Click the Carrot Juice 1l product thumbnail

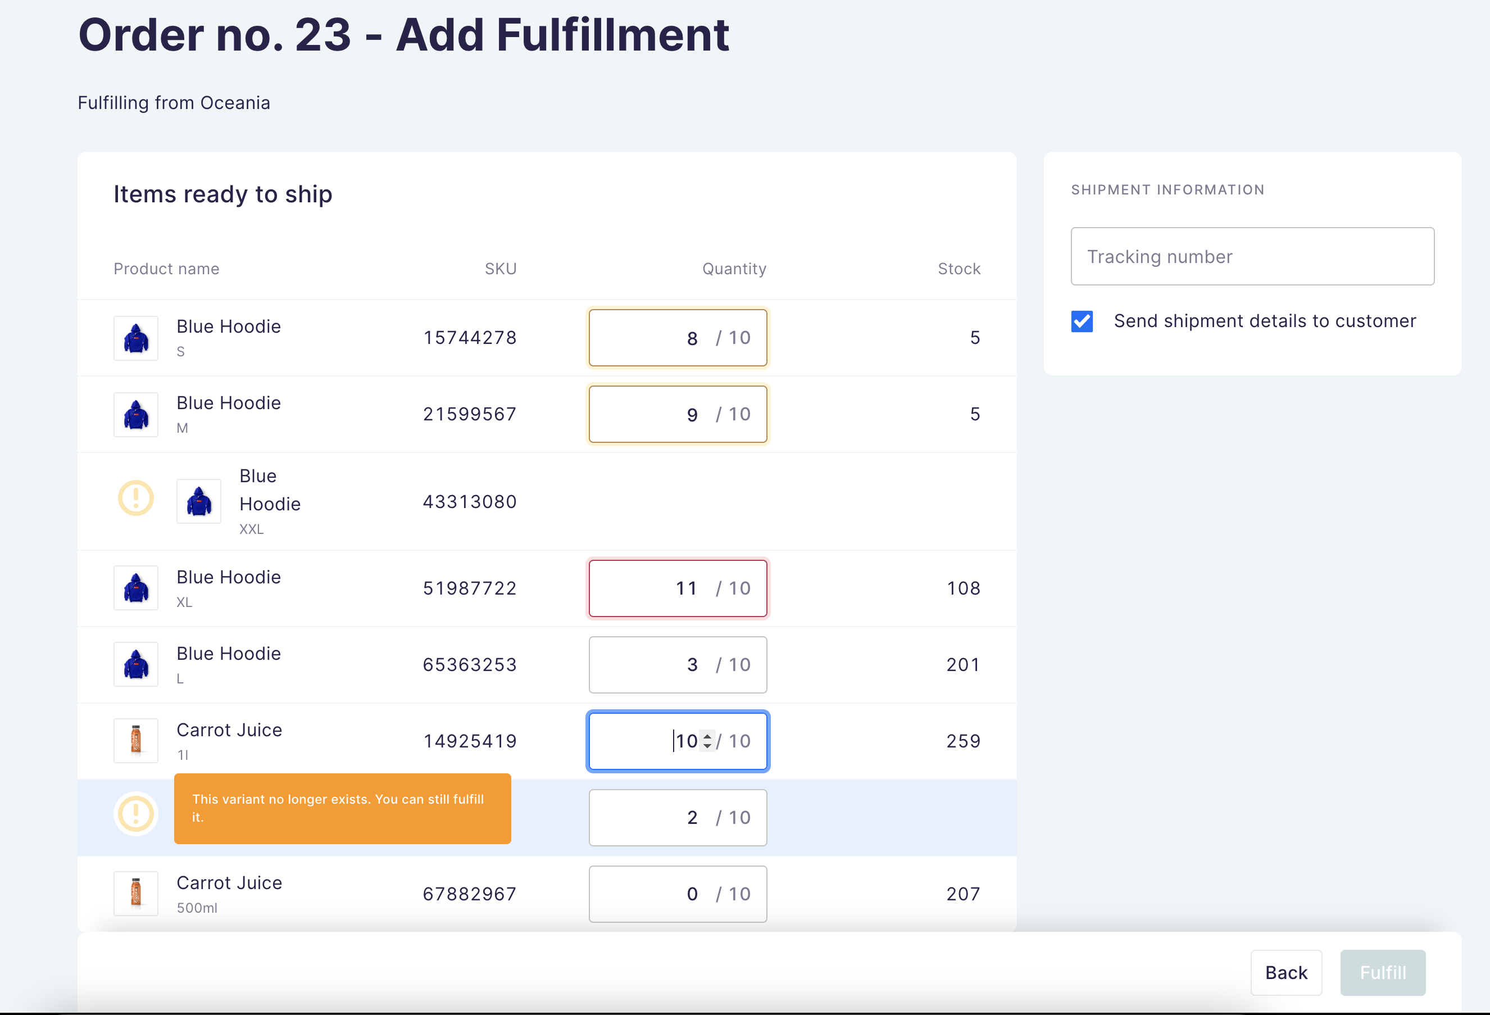pyautogui.click(x=135, y=741)
